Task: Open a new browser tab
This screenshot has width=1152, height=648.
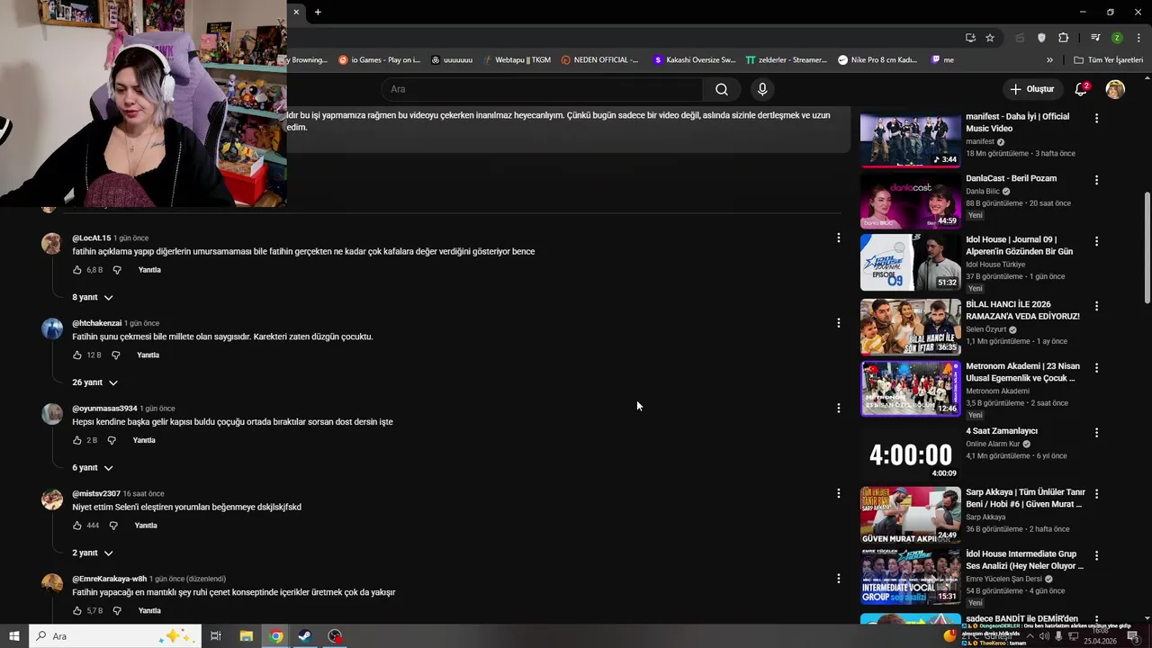Action: (318, 12)
